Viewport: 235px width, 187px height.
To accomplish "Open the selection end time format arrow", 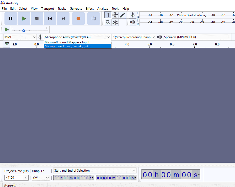I will tap(135, 178).
